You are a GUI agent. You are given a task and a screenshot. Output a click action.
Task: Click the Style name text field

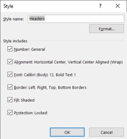coord(76,19)
